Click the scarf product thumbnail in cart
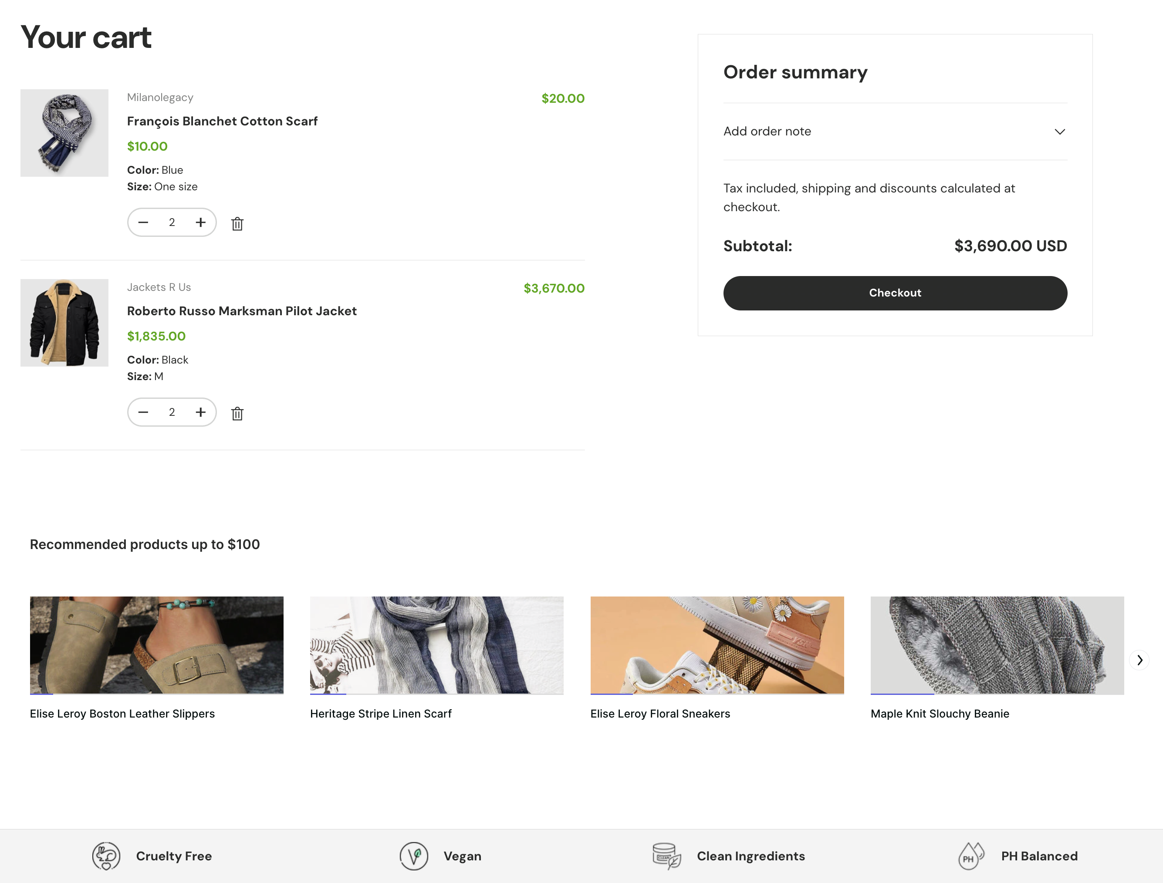 (x=64, y=133)
